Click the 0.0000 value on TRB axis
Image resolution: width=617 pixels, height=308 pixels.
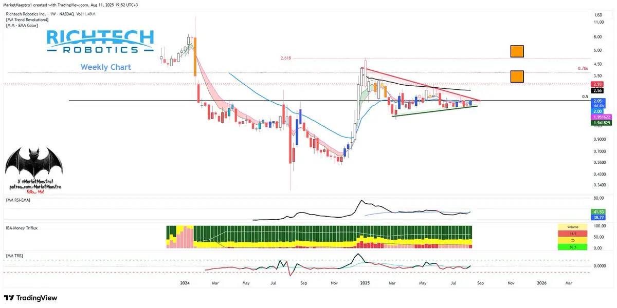tap(600, 266)
